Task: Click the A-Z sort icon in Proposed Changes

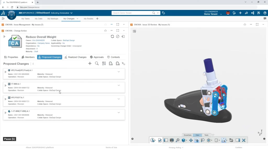Action: click(104, 63)
